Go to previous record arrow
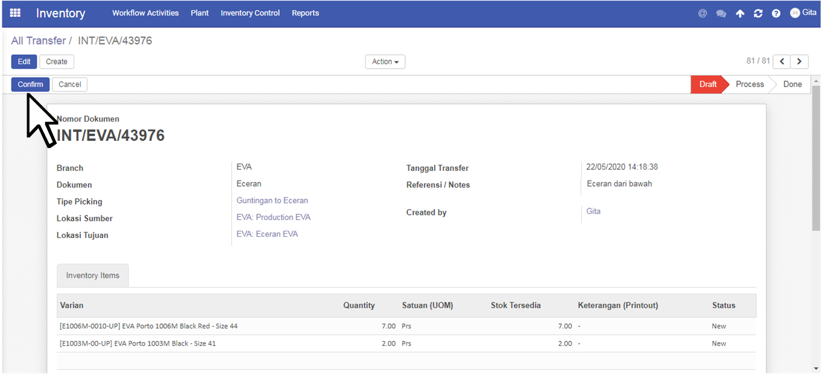The image size is (823, 374). click(x=782, y=61)
